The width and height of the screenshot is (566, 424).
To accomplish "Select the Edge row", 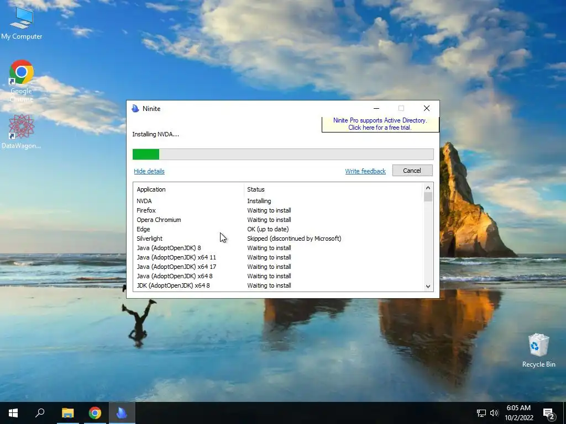I will (279, 229).
